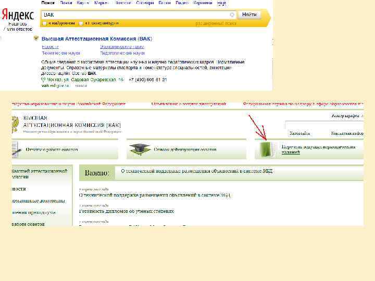Click the graduation cap icon
Screen dimensions: 375x281
(140, 150)
